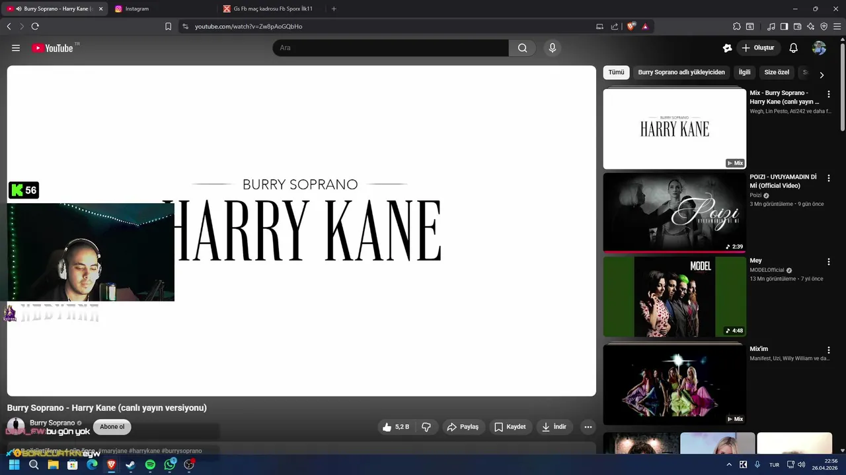Open options for Mix'im playlist
The height and width of the screenshot is (475, 846).
pos(829,350)
